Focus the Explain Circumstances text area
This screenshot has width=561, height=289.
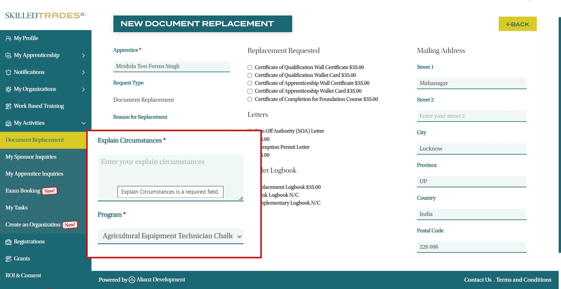170,172
